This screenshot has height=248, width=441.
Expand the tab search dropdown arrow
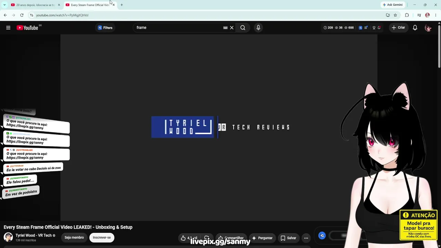tap(4, 5)
